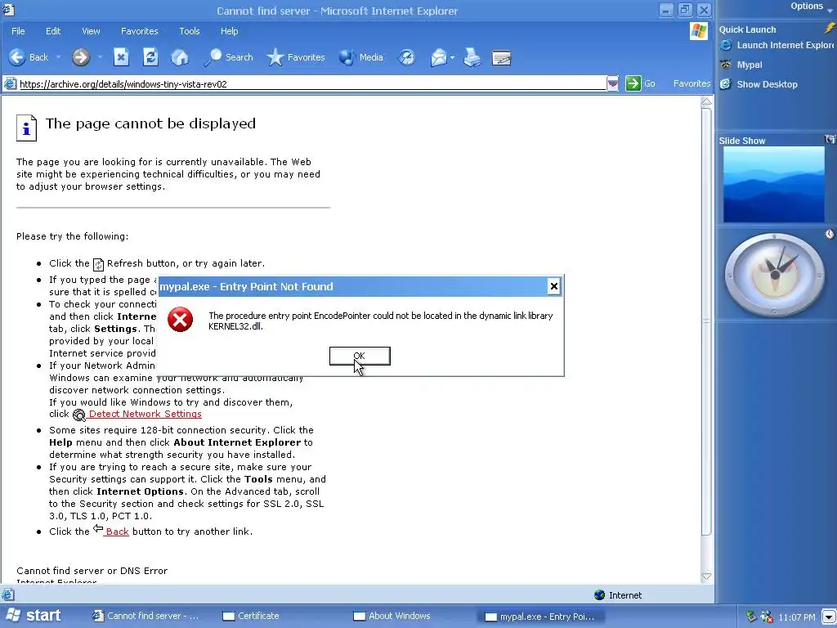Open the Tools menu
Viewport: 837px width, 628px height.
pos(189,31)
